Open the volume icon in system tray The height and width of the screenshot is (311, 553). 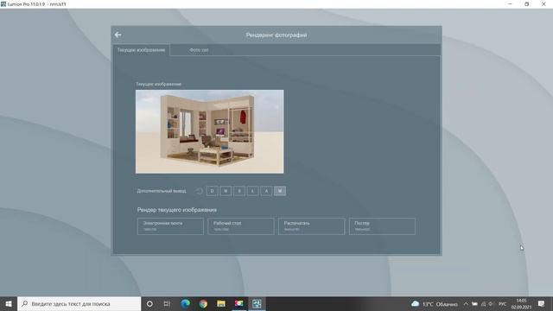point(492,304)
